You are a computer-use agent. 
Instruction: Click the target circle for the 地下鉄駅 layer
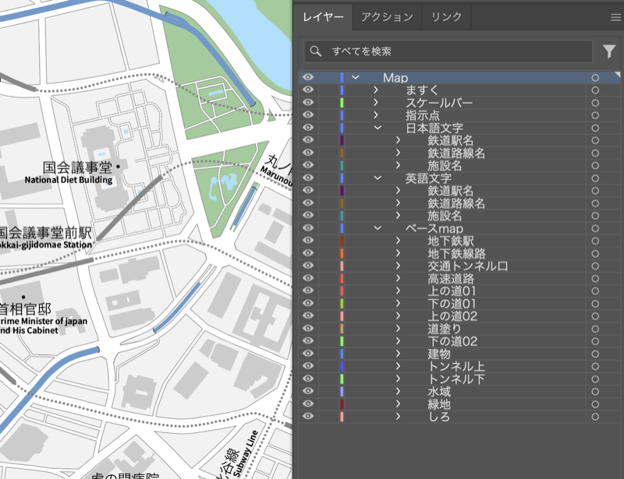pyautogui.click(x=594, y=241)
